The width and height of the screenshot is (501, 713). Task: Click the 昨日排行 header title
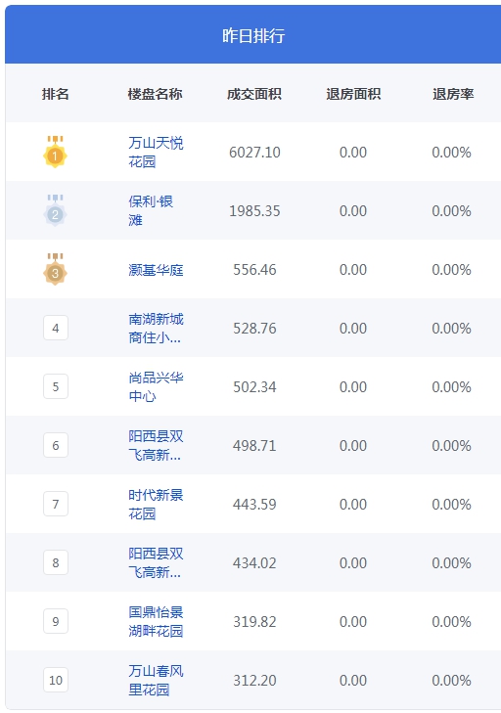(253, 35)
